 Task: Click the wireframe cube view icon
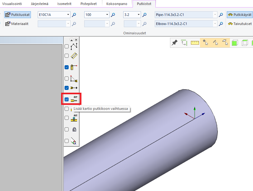click(245, 43)
